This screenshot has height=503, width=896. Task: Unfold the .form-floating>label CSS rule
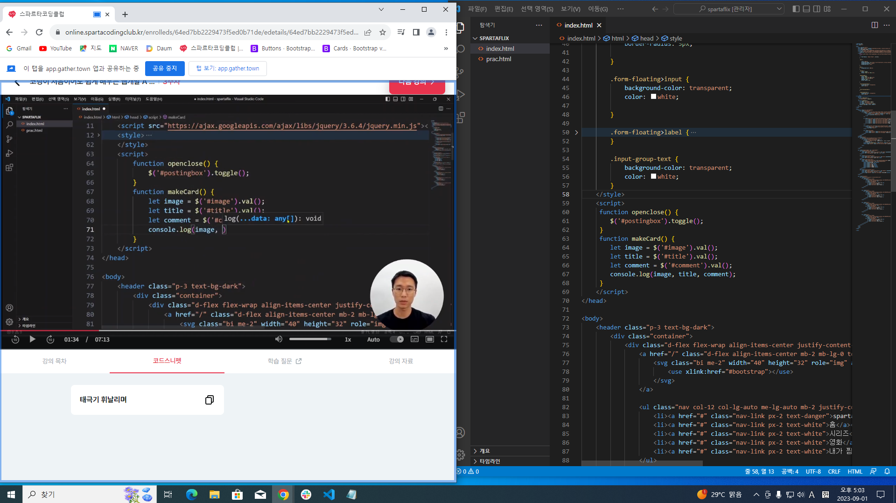[576, 133]
